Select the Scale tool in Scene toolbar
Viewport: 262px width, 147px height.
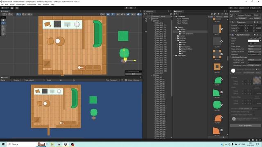click(x=3, y=29)
